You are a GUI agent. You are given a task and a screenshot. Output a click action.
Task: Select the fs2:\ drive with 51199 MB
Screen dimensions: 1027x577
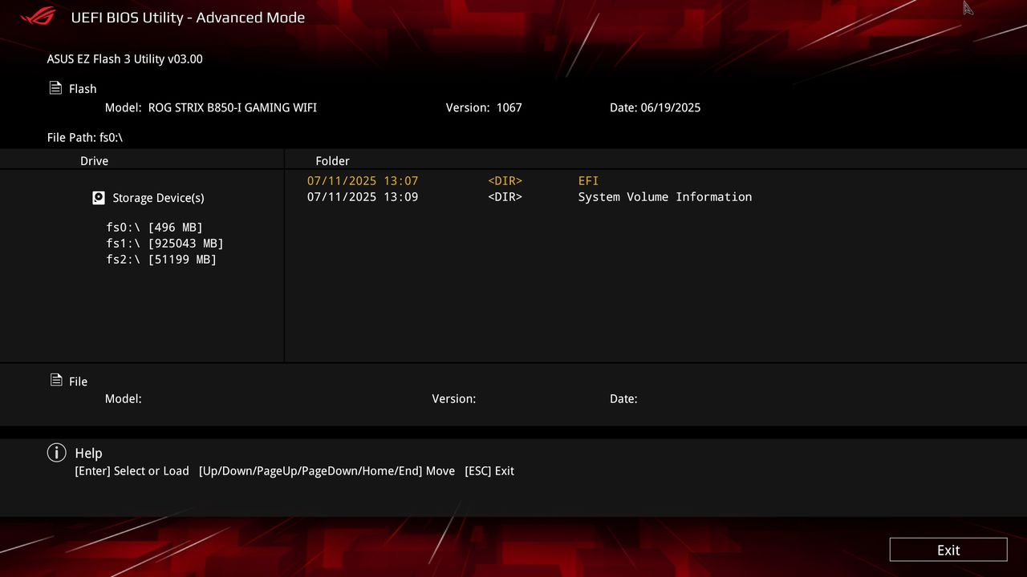coord(160,259)
